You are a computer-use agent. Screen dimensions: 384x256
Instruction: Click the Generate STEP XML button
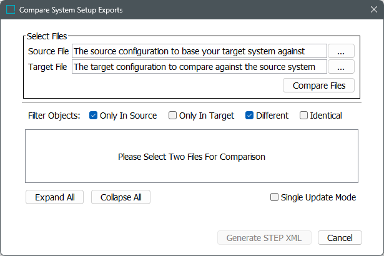click(x=264, y=238)
